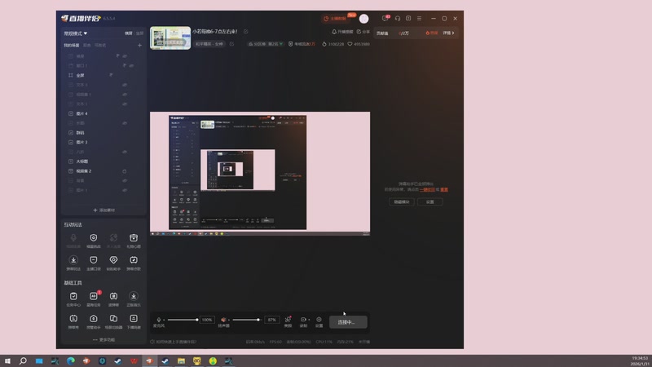The width and height of the screenshot is (652, 367).
Task: Expand 更多功能 to show more tools
Action: click(x=104, y=339)
